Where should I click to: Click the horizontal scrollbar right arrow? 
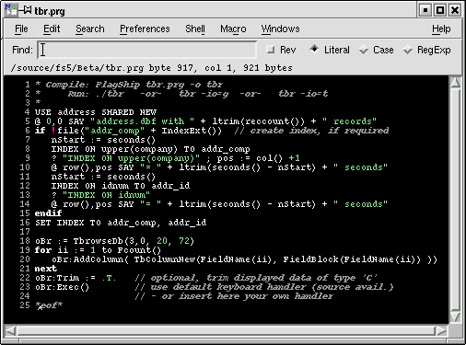[x=441, y=330]
